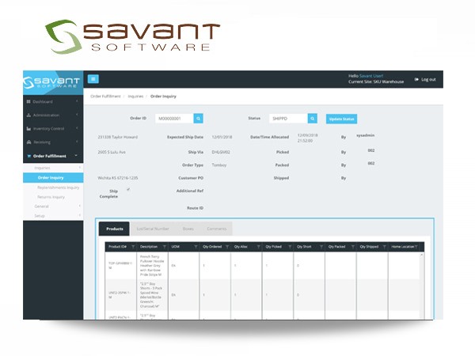Click the Dashboard grid icon
The width and height of the screenshot is (475, 356).
pos(28,101)
